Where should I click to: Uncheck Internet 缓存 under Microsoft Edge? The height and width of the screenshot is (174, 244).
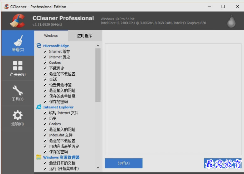pyautogui.click(x=45, y=52)
